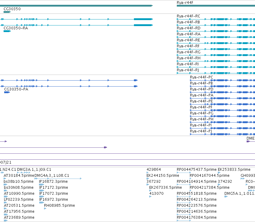This screenshot has height=222, width=255.
Task: Select transcript Rya-r44F-RJ
Action: coord(188,70)
